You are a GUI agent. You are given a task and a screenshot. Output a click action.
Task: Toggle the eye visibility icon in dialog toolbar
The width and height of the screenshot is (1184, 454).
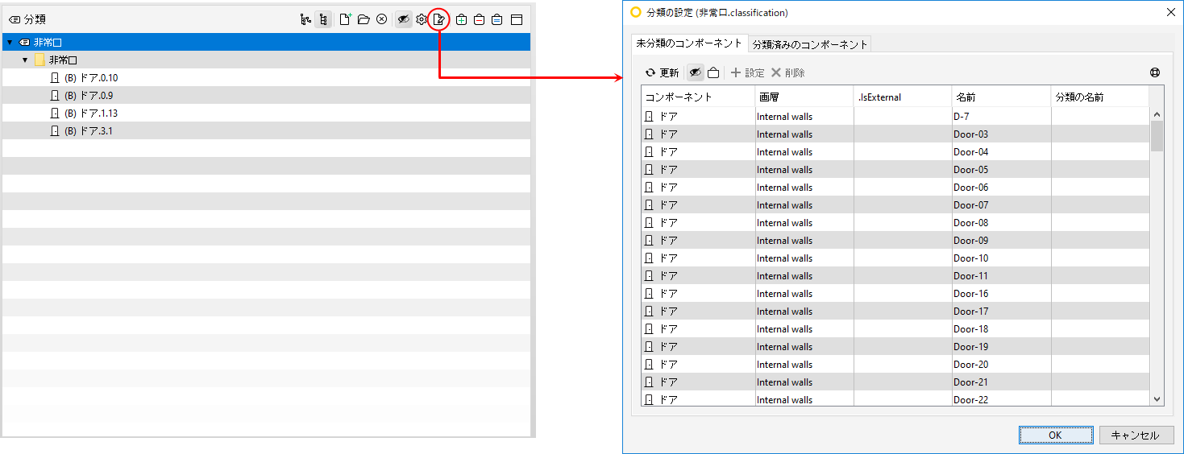[696, 72]
